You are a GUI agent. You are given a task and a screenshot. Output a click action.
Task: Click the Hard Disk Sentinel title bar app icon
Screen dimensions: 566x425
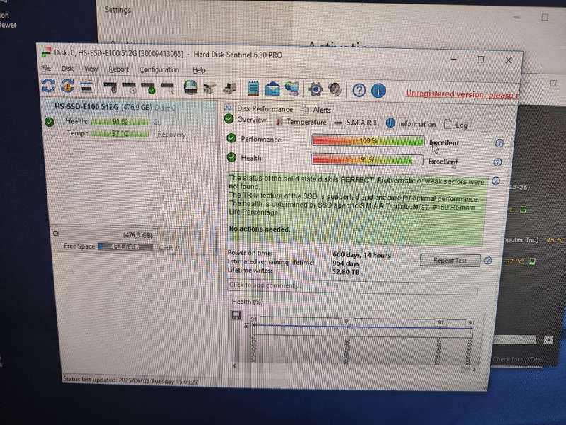tap(46, 52)
